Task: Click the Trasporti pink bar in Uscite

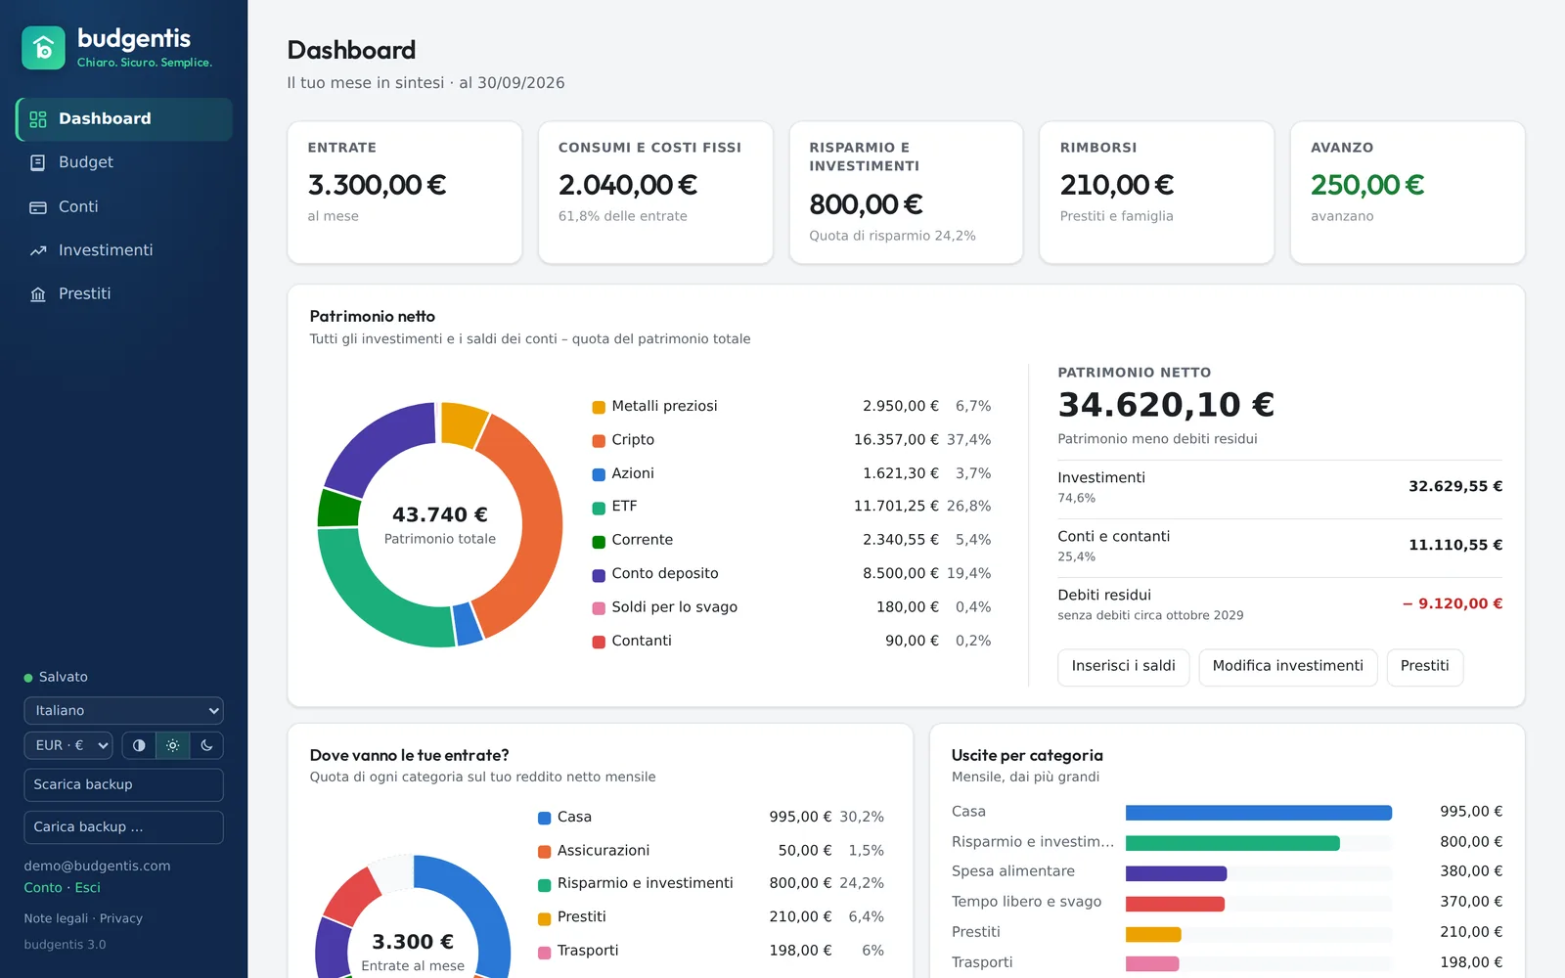Action: tap(1152, 964)
